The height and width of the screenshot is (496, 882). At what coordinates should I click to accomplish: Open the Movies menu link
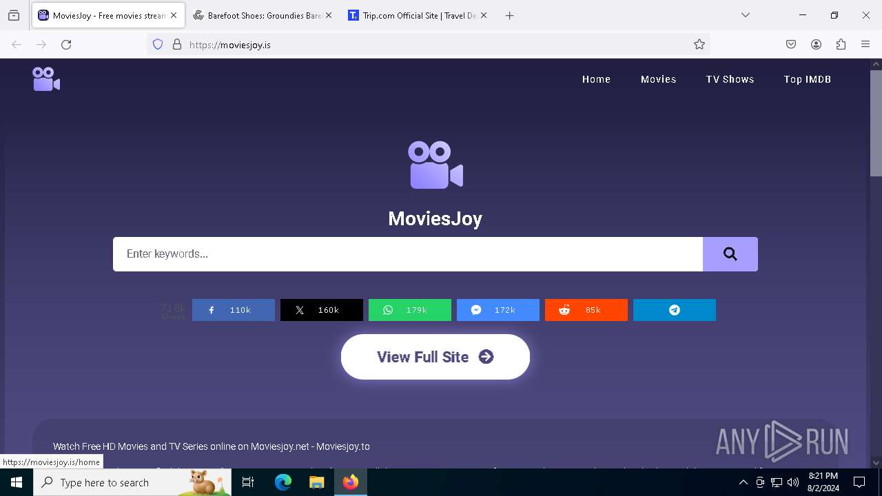point(658,79)
